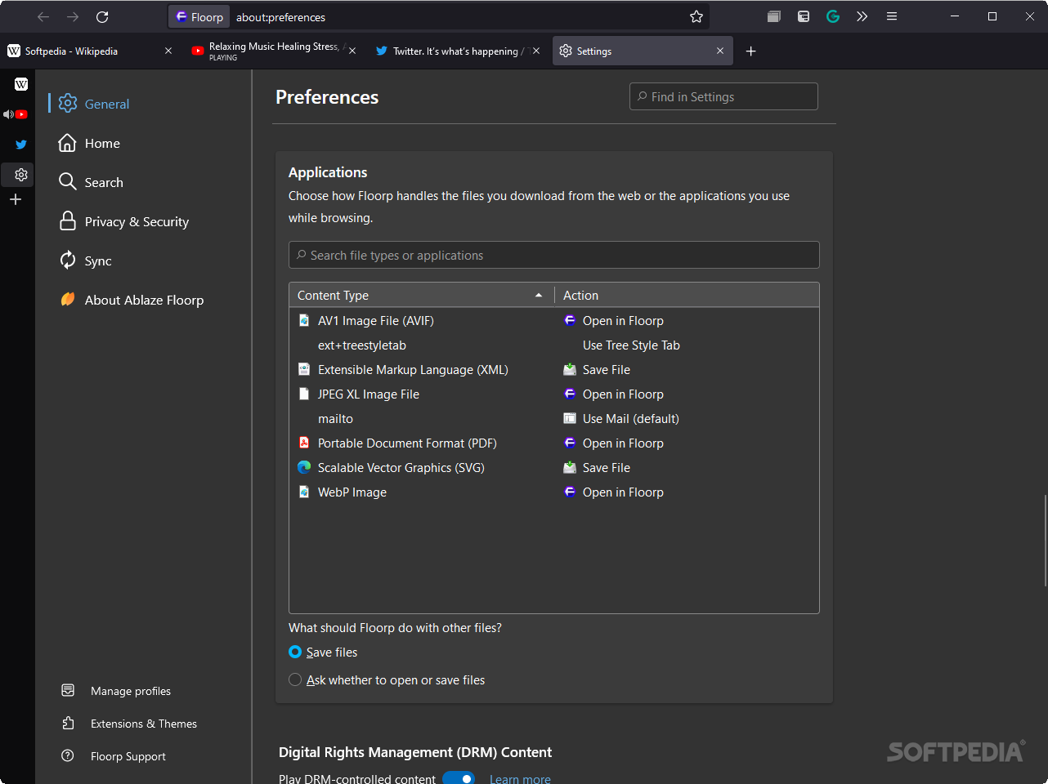Open Extensions & Themes
The height and width of the screenshot is (784, 1048).
coord(130,724)
